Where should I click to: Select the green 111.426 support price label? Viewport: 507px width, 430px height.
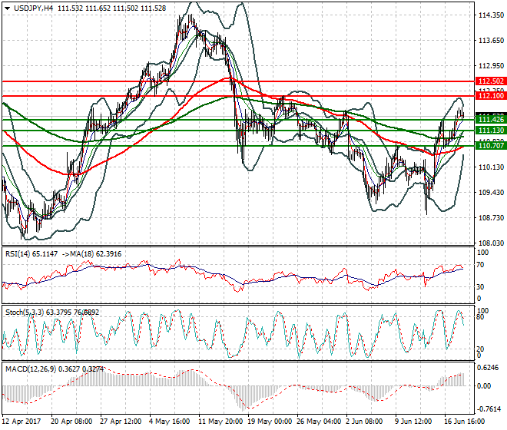(491, 120)
